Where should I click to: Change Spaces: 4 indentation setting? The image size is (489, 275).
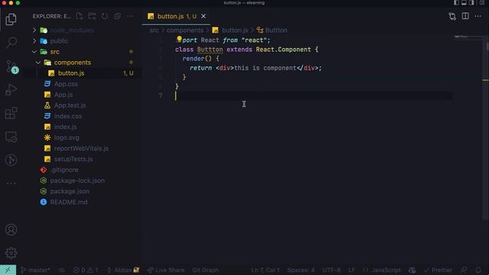301,270
